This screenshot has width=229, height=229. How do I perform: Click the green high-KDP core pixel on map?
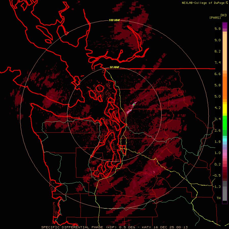click(134, 105)
